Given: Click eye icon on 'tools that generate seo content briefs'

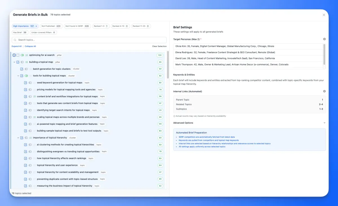Looking at the screenshot, I should click(30, 103).
